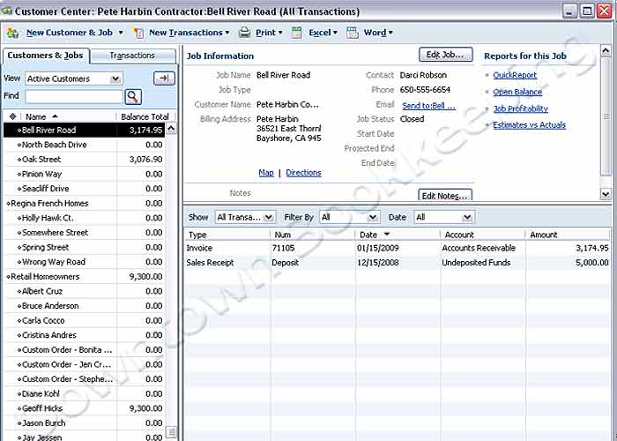Click the New Transactions icon
Viewport: 617px width, 441px height.
tap(138, 34)
